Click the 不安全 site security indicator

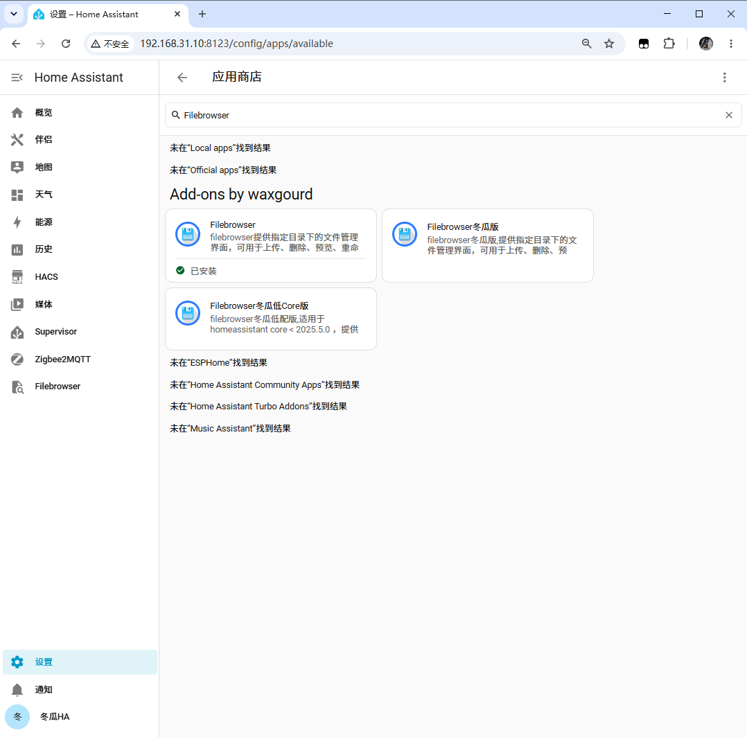[x=111, y=44]
